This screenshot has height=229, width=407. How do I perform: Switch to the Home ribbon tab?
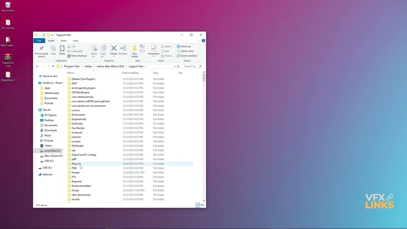51,41
